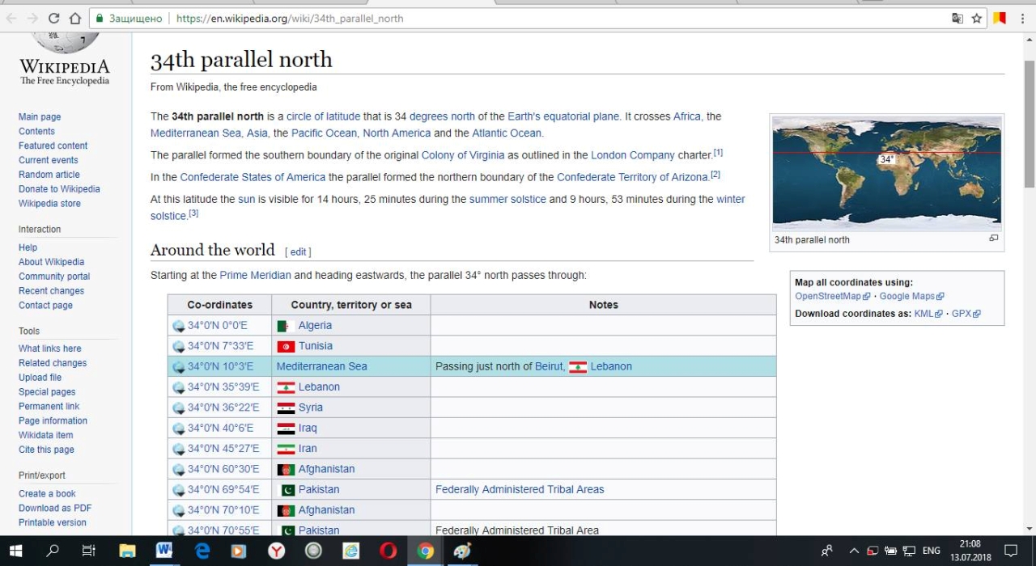The image size is (1036, 566).
Task: Open the circle of latitude link
Action: click(323, 116)
